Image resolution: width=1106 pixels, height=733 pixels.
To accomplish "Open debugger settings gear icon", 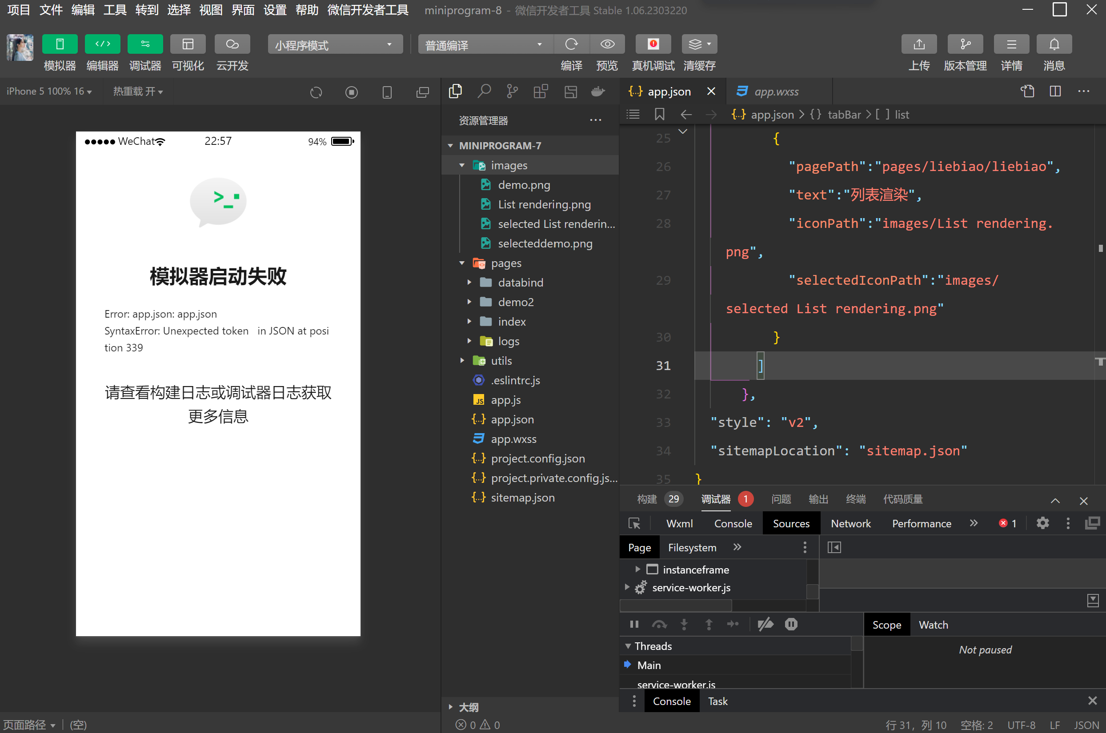I will pos(1042,523).
